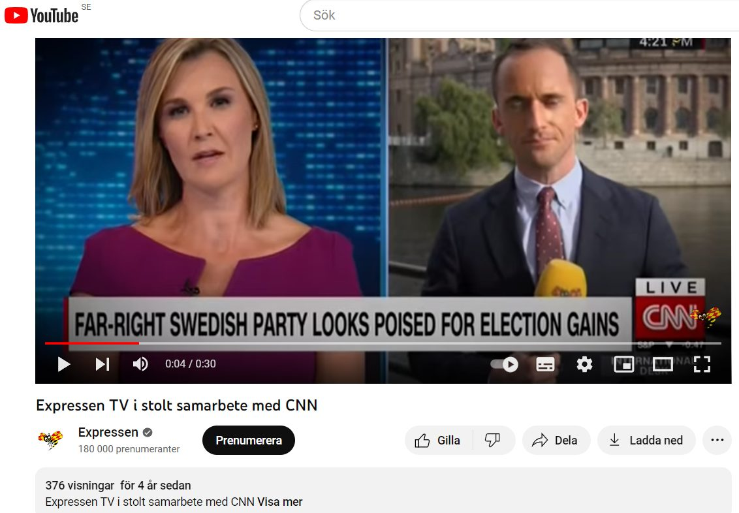Click into the Sök search field
This screenshot has width=739, height=513.
tap(518, 16)
